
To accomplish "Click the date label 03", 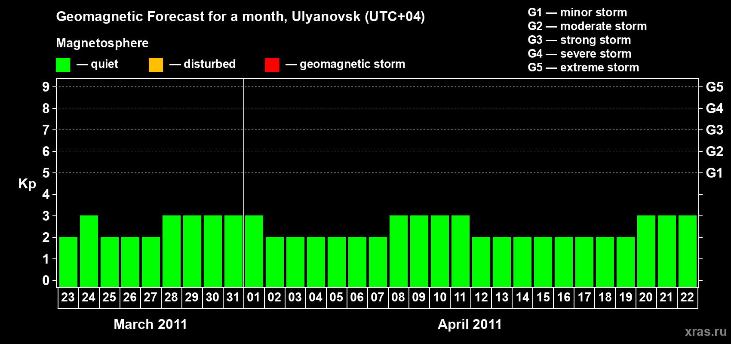I will click(x=295, y=297).
